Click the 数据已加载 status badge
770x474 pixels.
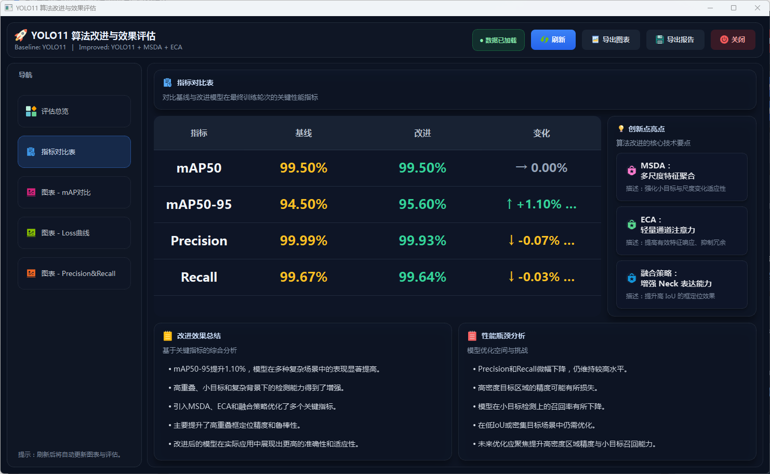(x=498, y=40)
